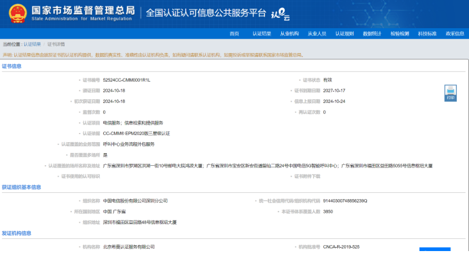Click the print (打印) icon
The width and height of the screenshot is (469, 262).
pos(451,93)
